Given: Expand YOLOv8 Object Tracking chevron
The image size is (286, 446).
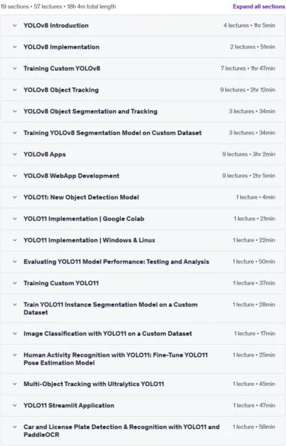Looking at the screenshot, I should coord(15,90).
